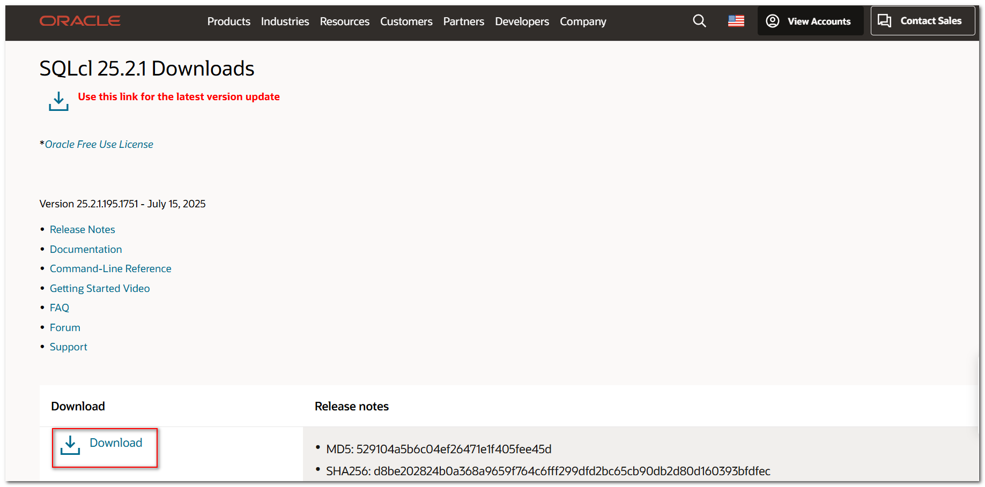
Task: Open the FAQ link
Action: point(60,308)
